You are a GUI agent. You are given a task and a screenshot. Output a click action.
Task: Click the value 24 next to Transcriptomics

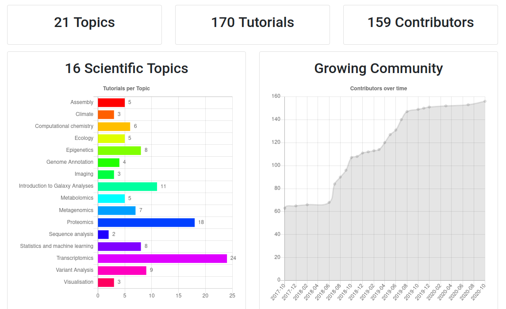(233, 258)
